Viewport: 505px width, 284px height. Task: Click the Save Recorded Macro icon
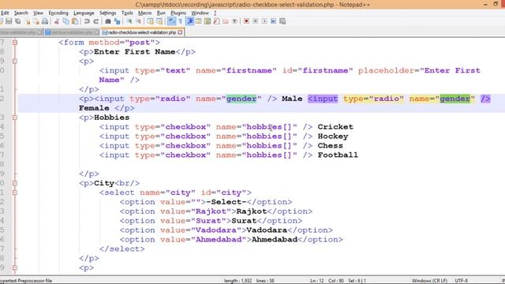(282, 21)
